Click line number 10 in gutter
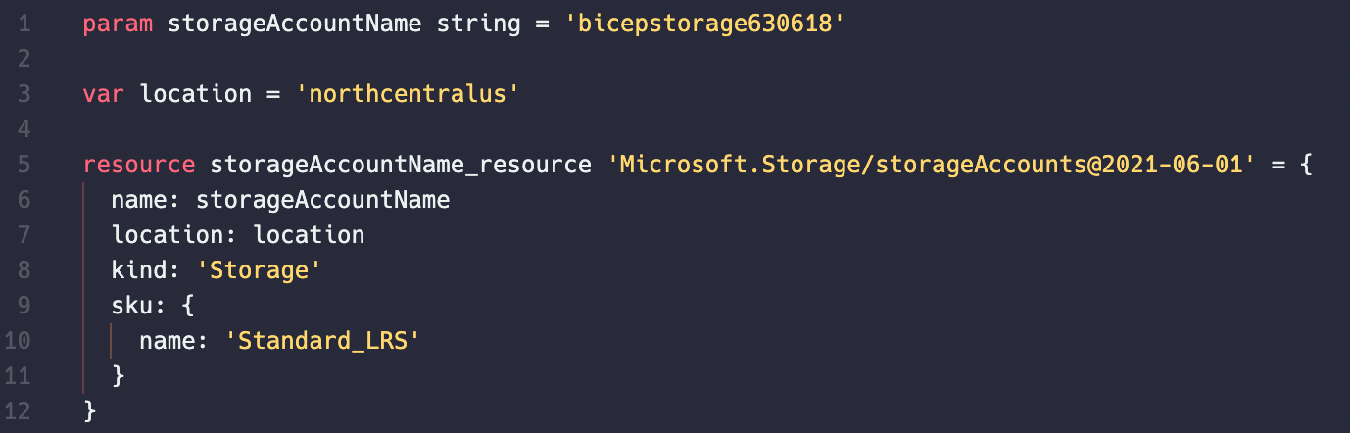Viewport: 1350px width, 433px height. click(x=19, y=341)
